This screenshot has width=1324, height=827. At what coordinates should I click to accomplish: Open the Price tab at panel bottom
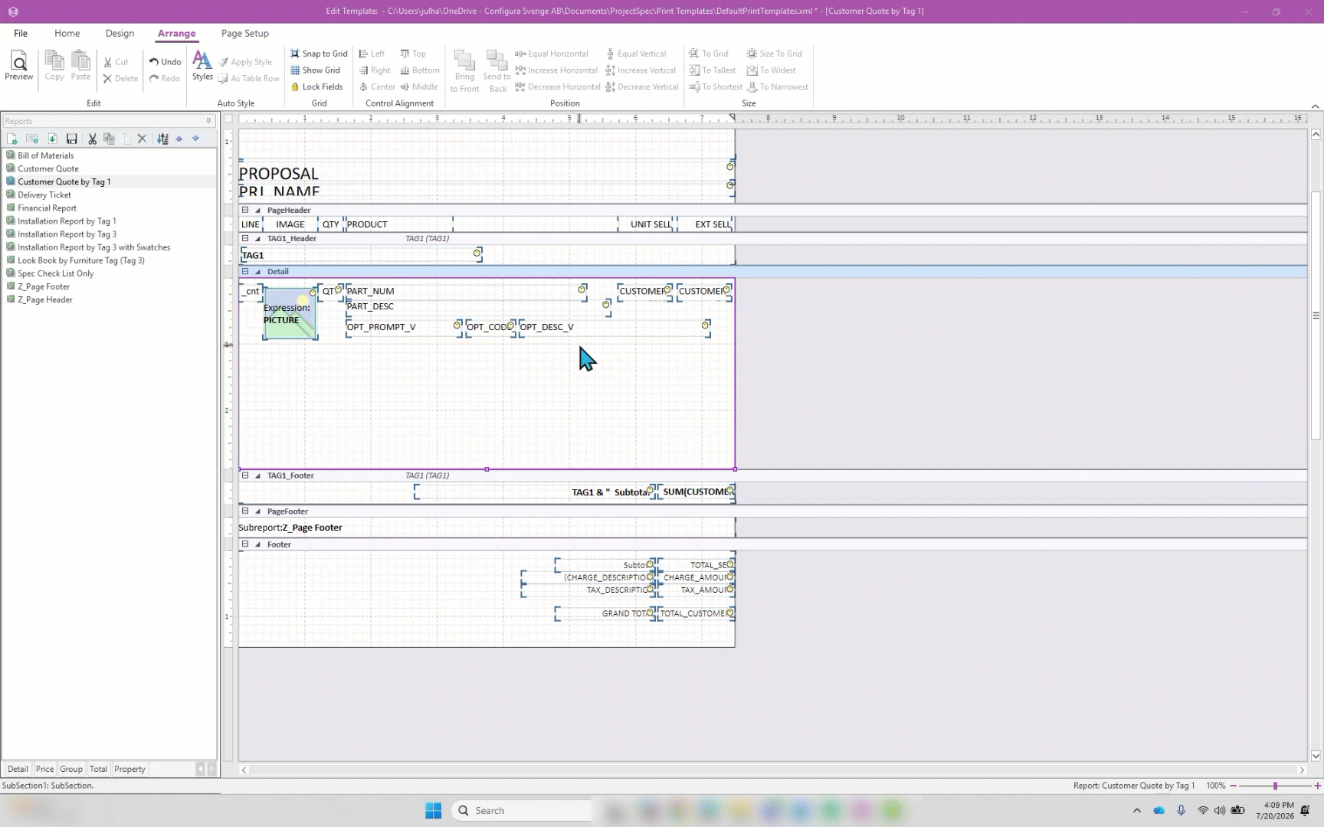click(x=44, y=769)
